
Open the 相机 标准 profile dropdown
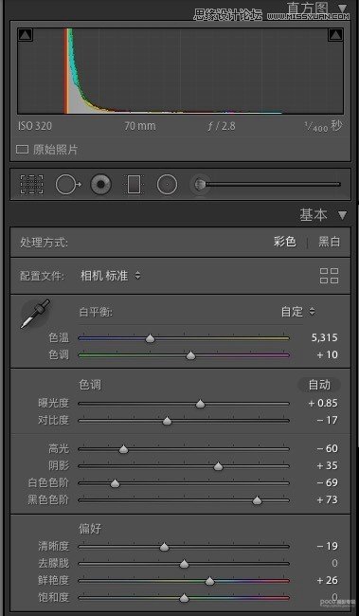click(x=111, y=276)
